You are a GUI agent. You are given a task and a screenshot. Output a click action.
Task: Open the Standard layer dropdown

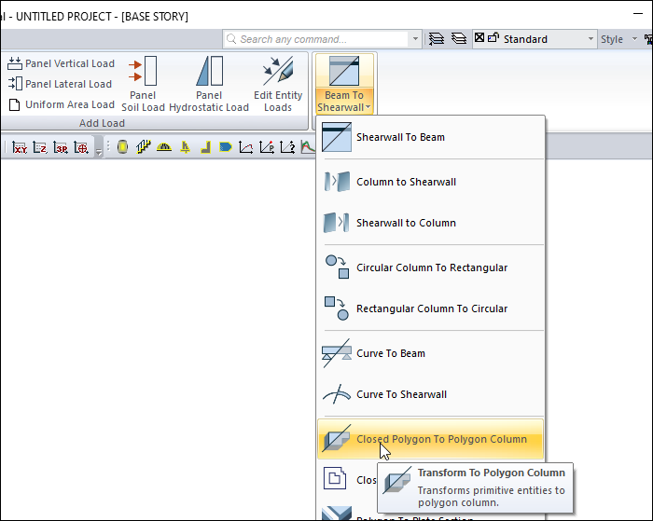tap(590, 39)
